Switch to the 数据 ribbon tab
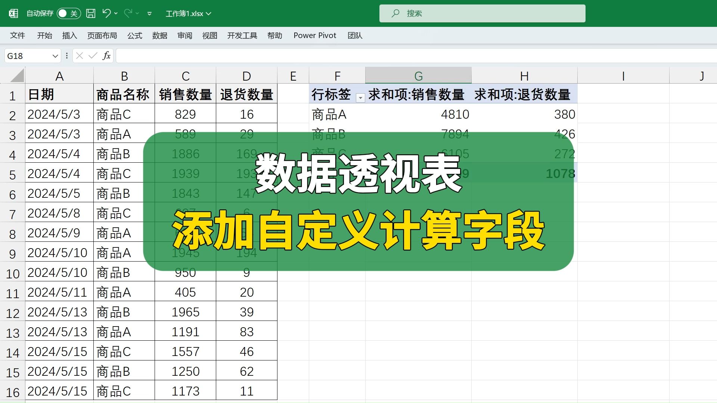 coord(160,35)
